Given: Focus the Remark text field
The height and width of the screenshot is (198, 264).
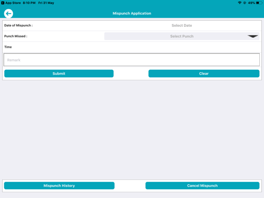Looking at the screenshot, I should click(132, 60).
